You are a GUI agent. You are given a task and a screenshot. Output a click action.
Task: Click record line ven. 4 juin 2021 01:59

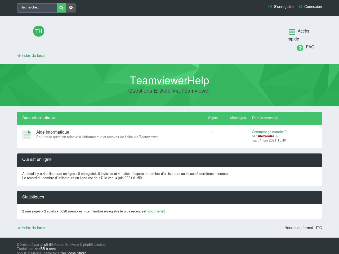pos(82,178)
